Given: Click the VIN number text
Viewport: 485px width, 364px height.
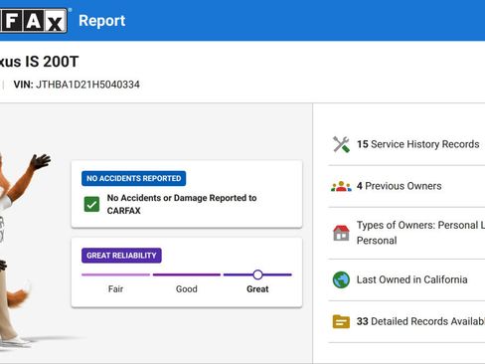Looking at the screenshot, I should 87,85.
